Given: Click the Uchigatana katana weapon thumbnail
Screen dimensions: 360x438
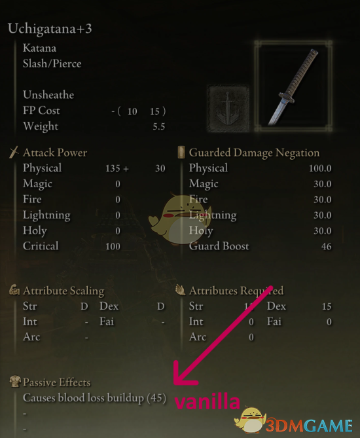Looking at the screenshot, I should 293,86.
